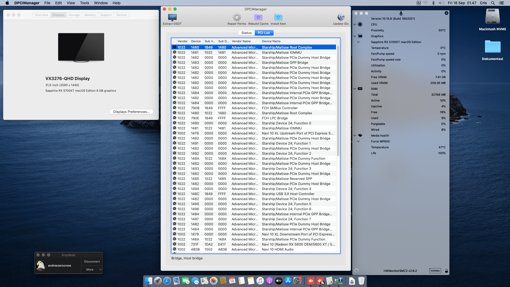The width and height of the screenshot is (510, 287).
Task: Collapse the RAM section in HWMonitorSMC2
Action: click(355, 89)
